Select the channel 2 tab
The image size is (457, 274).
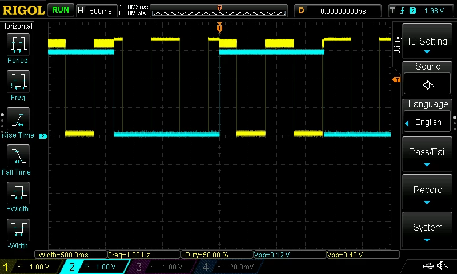pyautogui.click(x=95, y=267)
